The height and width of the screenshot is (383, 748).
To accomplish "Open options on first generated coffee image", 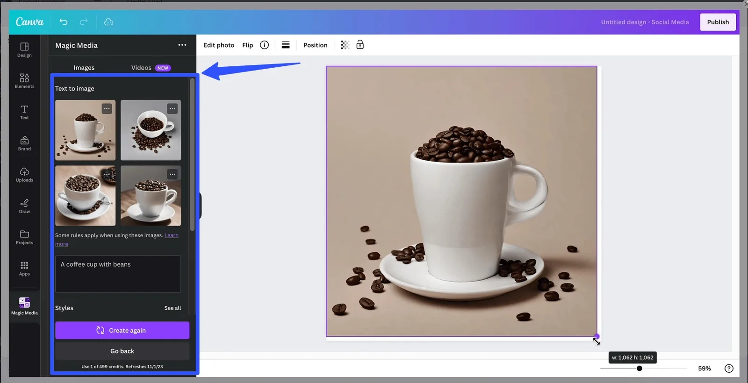I will coord(107,109).
